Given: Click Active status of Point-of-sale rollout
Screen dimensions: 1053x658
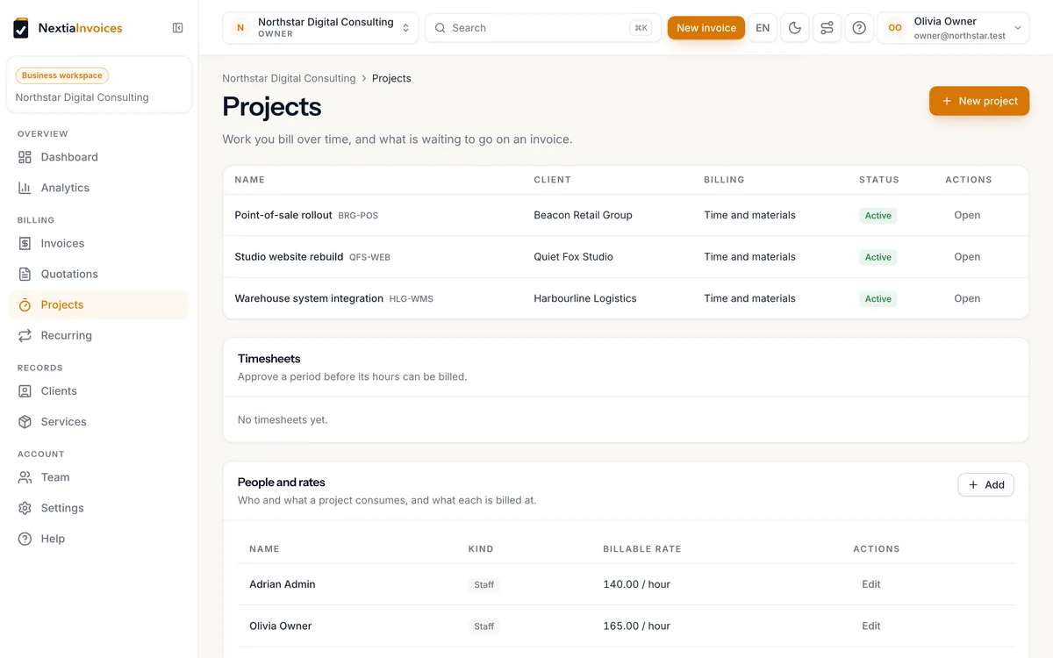Looking at the screenshot, I should [x=878, y=215].
